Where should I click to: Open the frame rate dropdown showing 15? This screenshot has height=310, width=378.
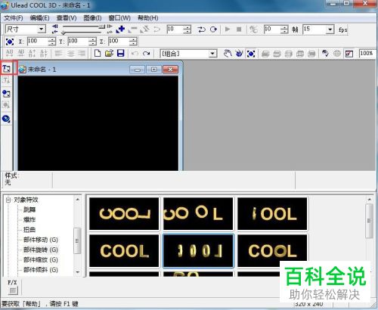(x=330, y=29)
